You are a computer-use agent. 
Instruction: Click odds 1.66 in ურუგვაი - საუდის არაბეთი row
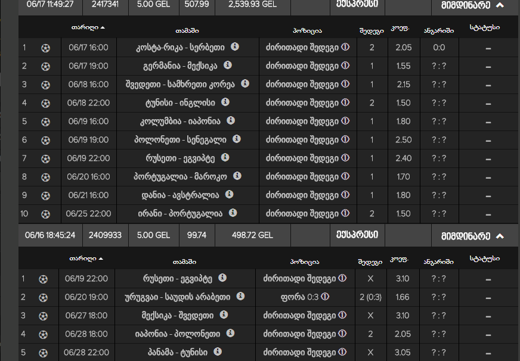click(x=403, y=297)
